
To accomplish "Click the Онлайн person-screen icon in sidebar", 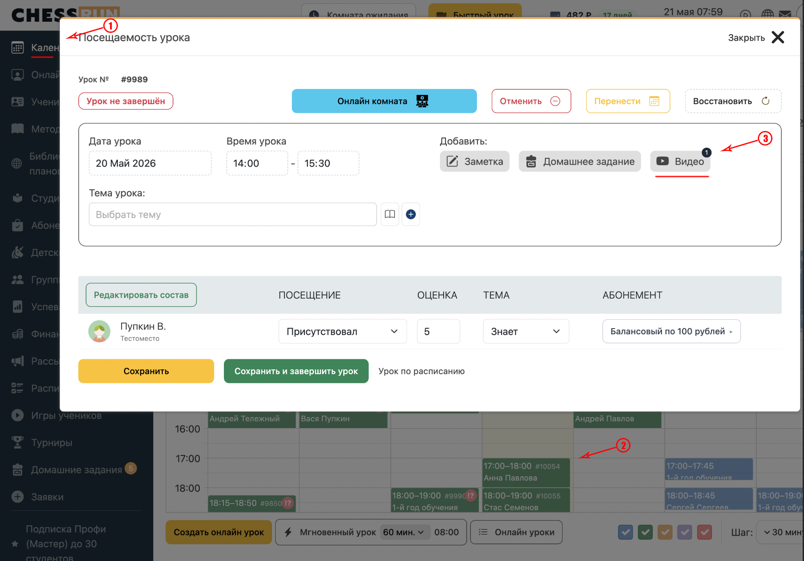I will click(18, 75).
